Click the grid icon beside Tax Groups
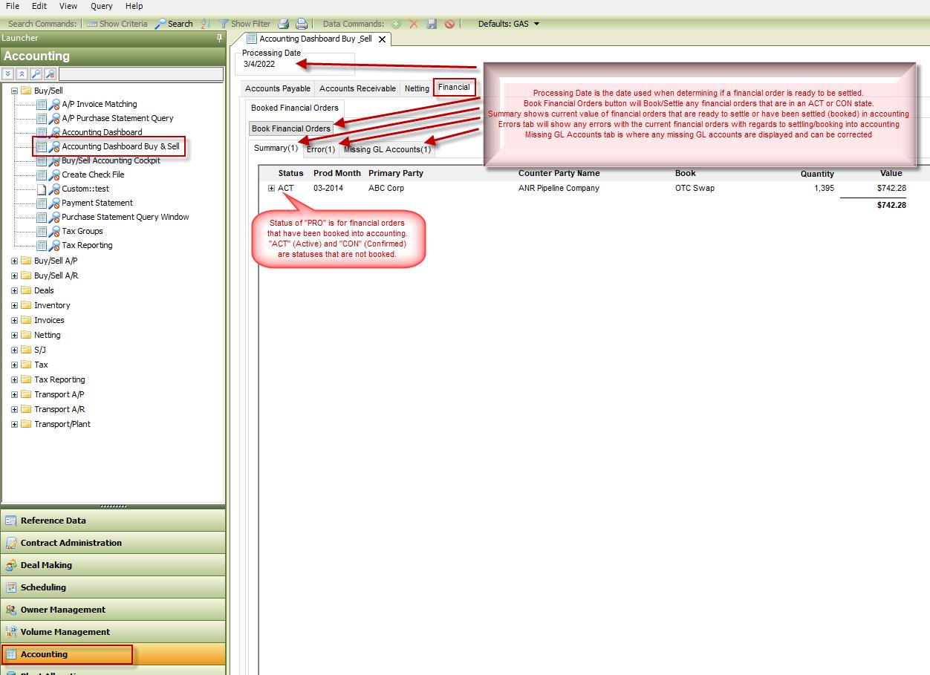 coord(42,231)
